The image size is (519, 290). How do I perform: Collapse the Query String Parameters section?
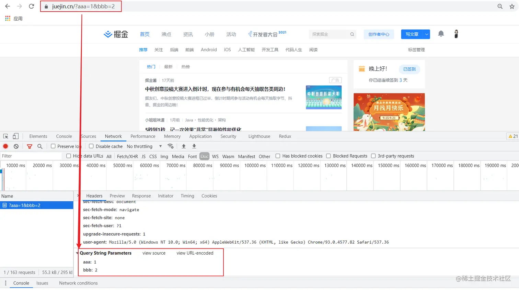pos(77,253)
